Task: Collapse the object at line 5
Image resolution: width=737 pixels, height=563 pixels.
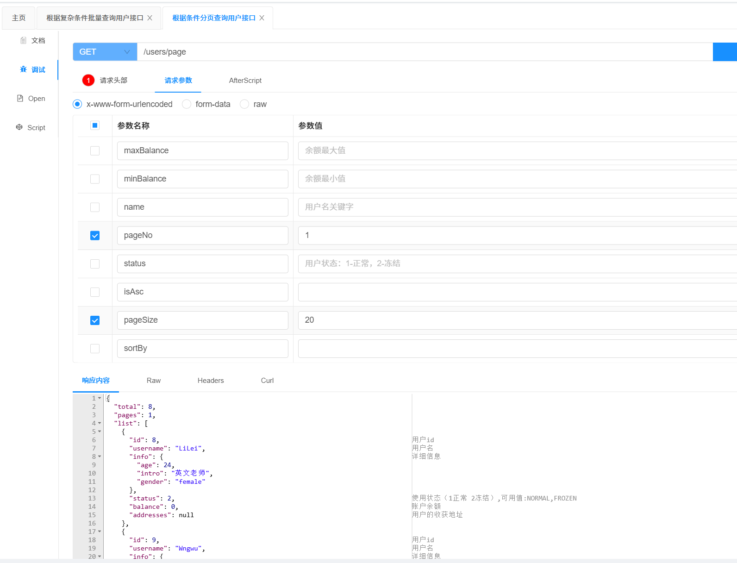Action: point(100,432)
